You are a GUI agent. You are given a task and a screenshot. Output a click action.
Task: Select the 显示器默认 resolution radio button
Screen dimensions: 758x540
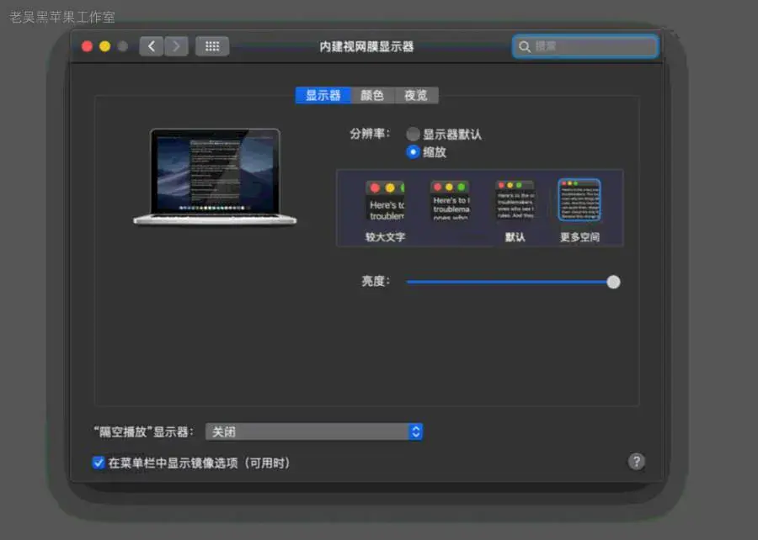pyautogui.click(x=413, y=134)
